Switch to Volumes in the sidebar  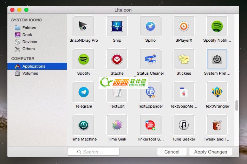click(37, 73)
